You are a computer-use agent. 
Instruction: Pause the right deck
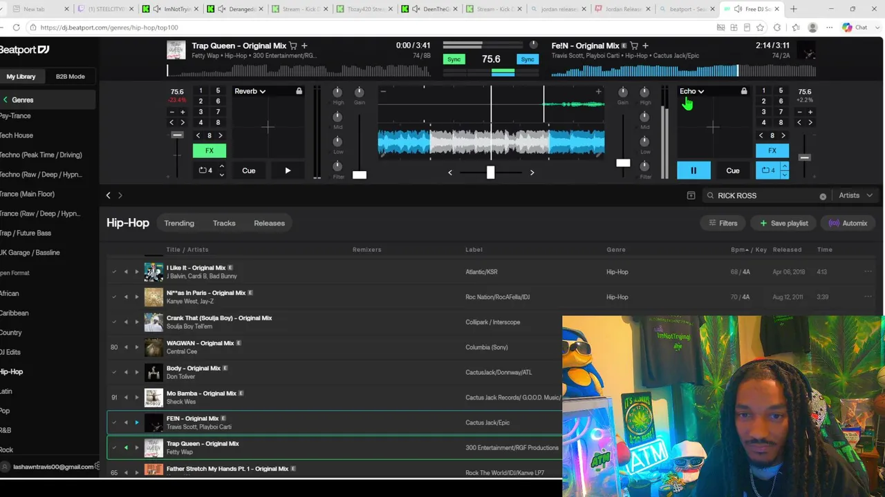tap(693, 170)
